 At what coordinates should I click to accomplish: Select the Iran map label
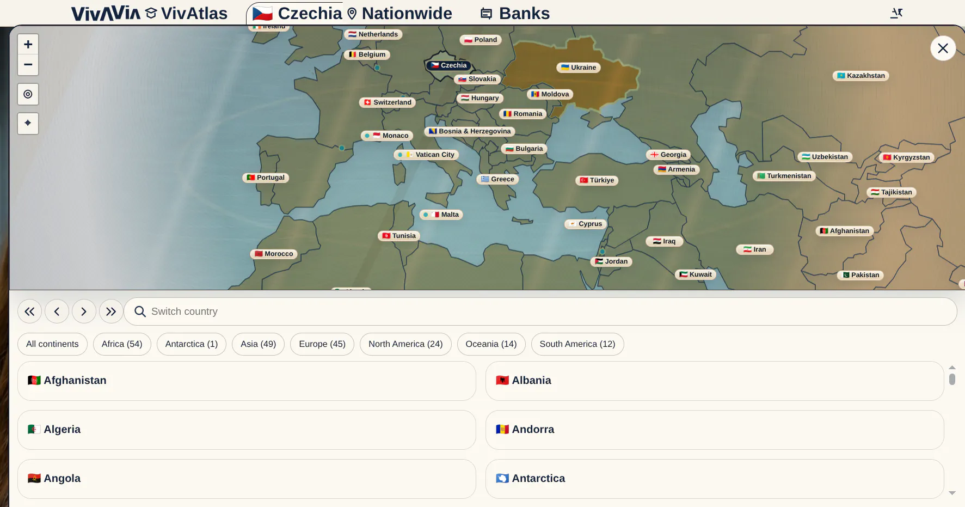pyautogui.click(x=755, y=249)
